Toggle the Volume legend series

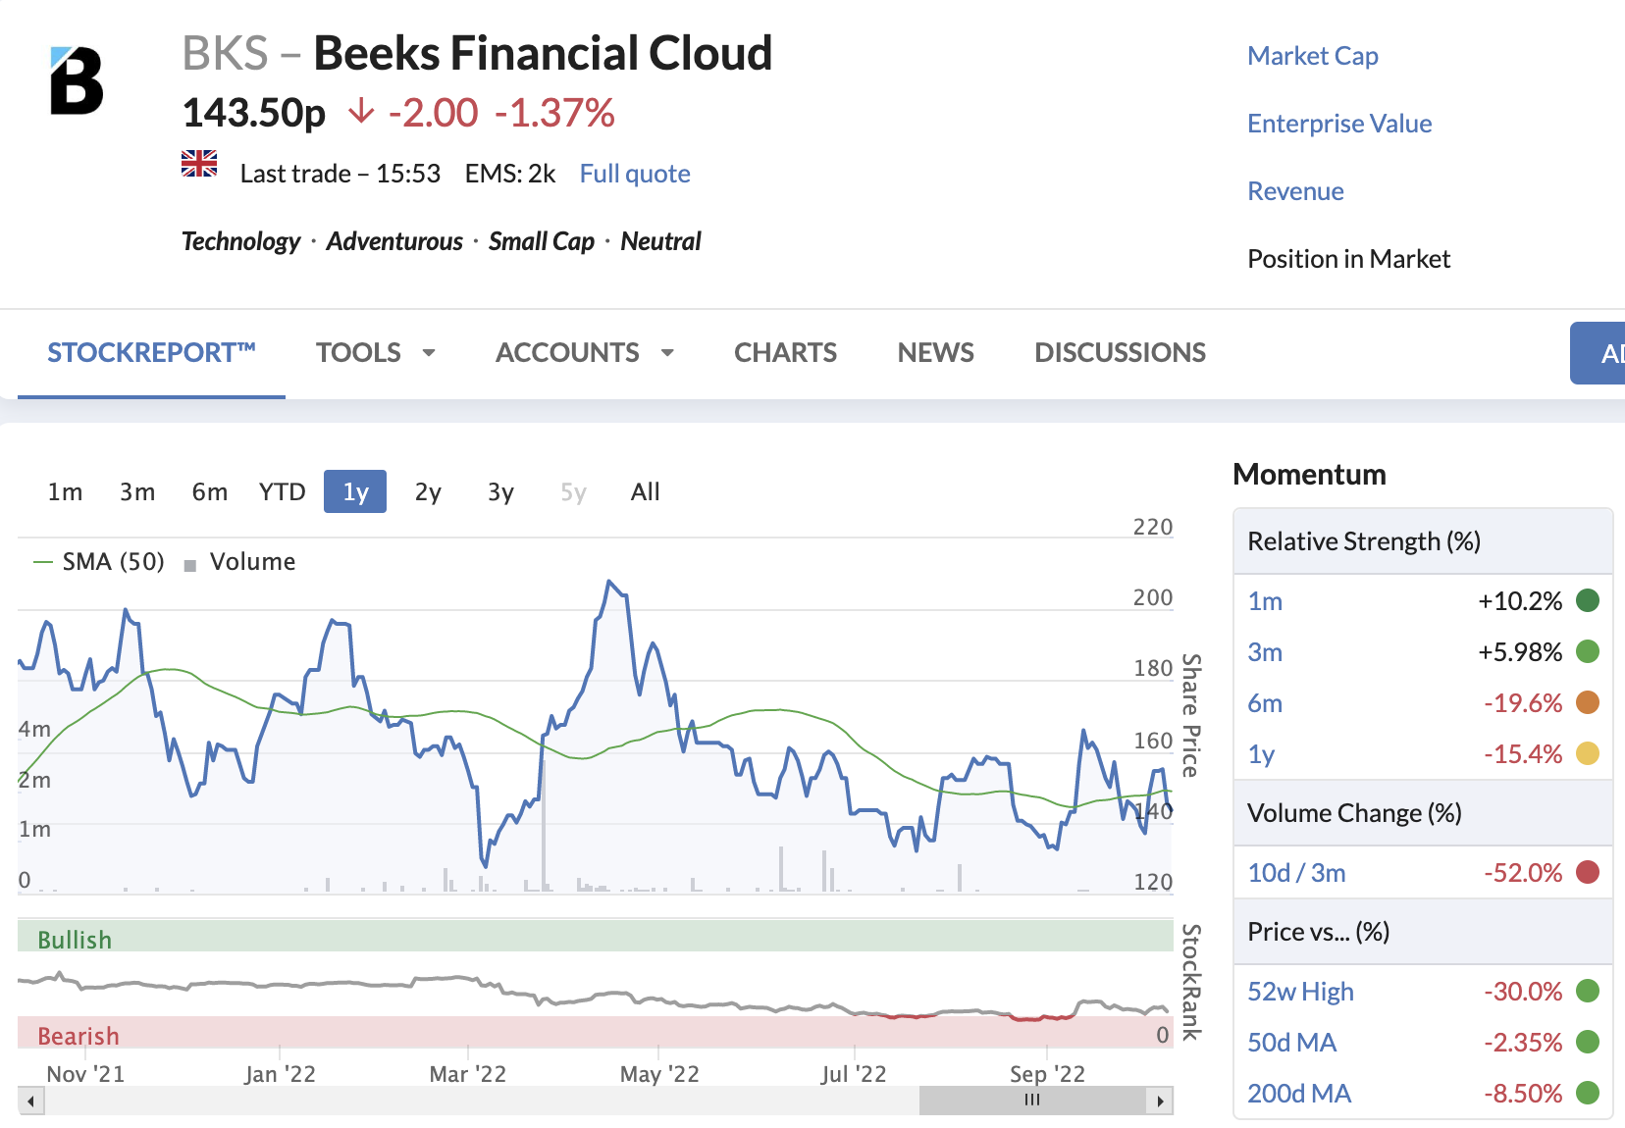240,561
